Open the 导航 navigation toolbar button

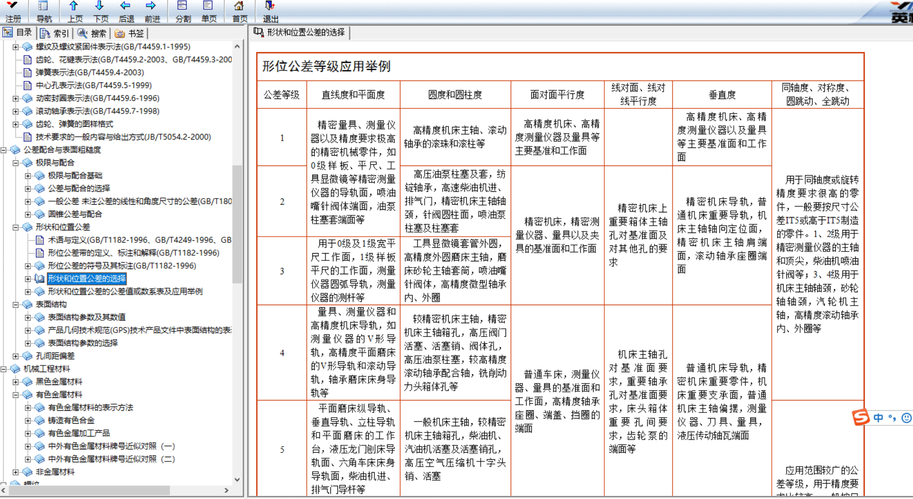pyautogui.click(x=44, y=11)
